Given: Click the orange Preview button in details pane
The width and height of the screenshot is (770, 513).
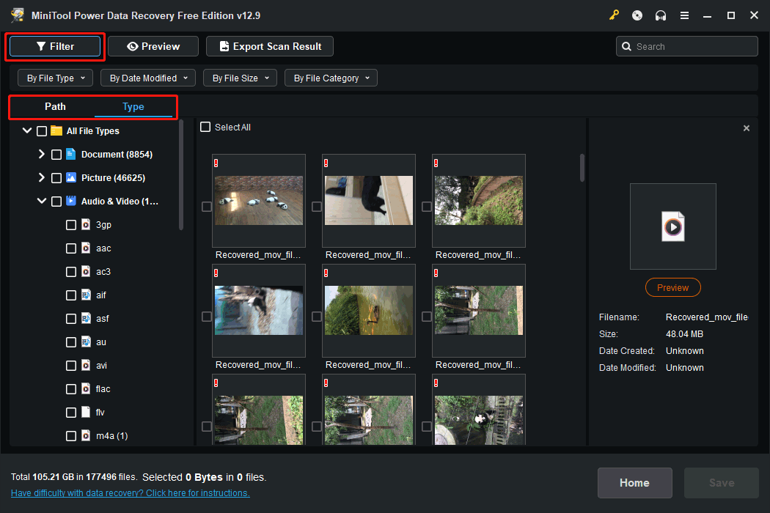Looking at the screenshot, I should click(672, 288).
